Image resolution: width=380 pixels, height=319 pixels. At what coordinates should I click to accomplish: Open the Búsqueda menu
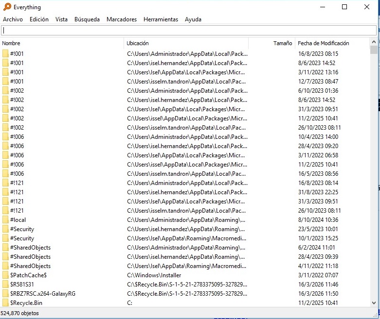tap(87, 19)
